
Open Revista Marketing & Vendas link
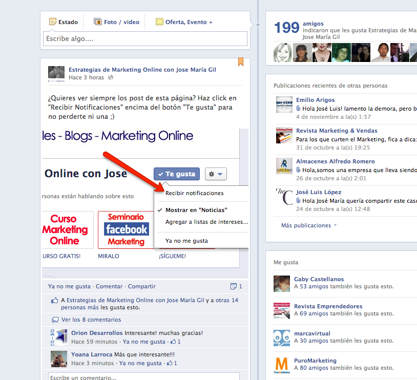[x=337, y=131]
